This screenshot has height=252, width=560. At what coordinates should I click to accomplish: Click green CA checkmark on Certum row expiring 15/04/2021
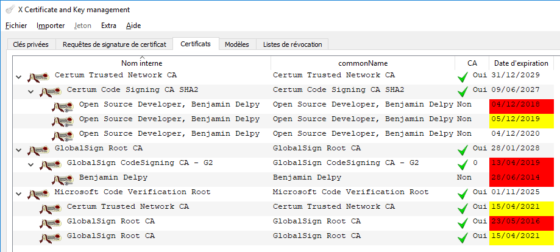tap(463, 209)
